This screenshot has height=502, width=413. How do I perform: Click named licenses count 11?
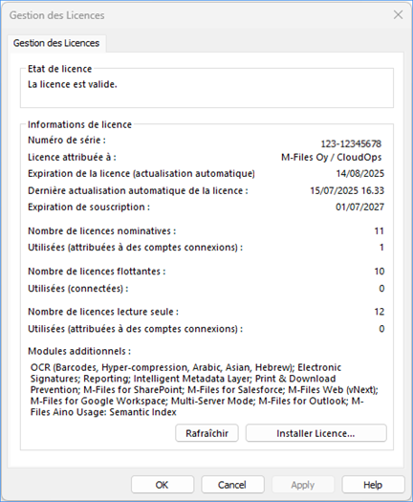pos(380,230)
